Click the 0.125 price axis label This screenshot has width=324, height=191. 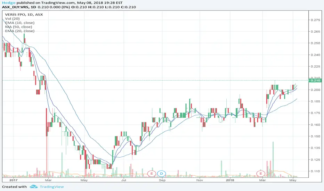pos(315,160)
